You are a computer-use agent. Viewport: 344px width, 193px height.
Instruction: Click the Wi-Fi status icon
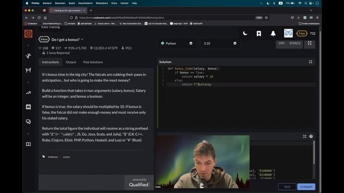(x=300, y=3)
